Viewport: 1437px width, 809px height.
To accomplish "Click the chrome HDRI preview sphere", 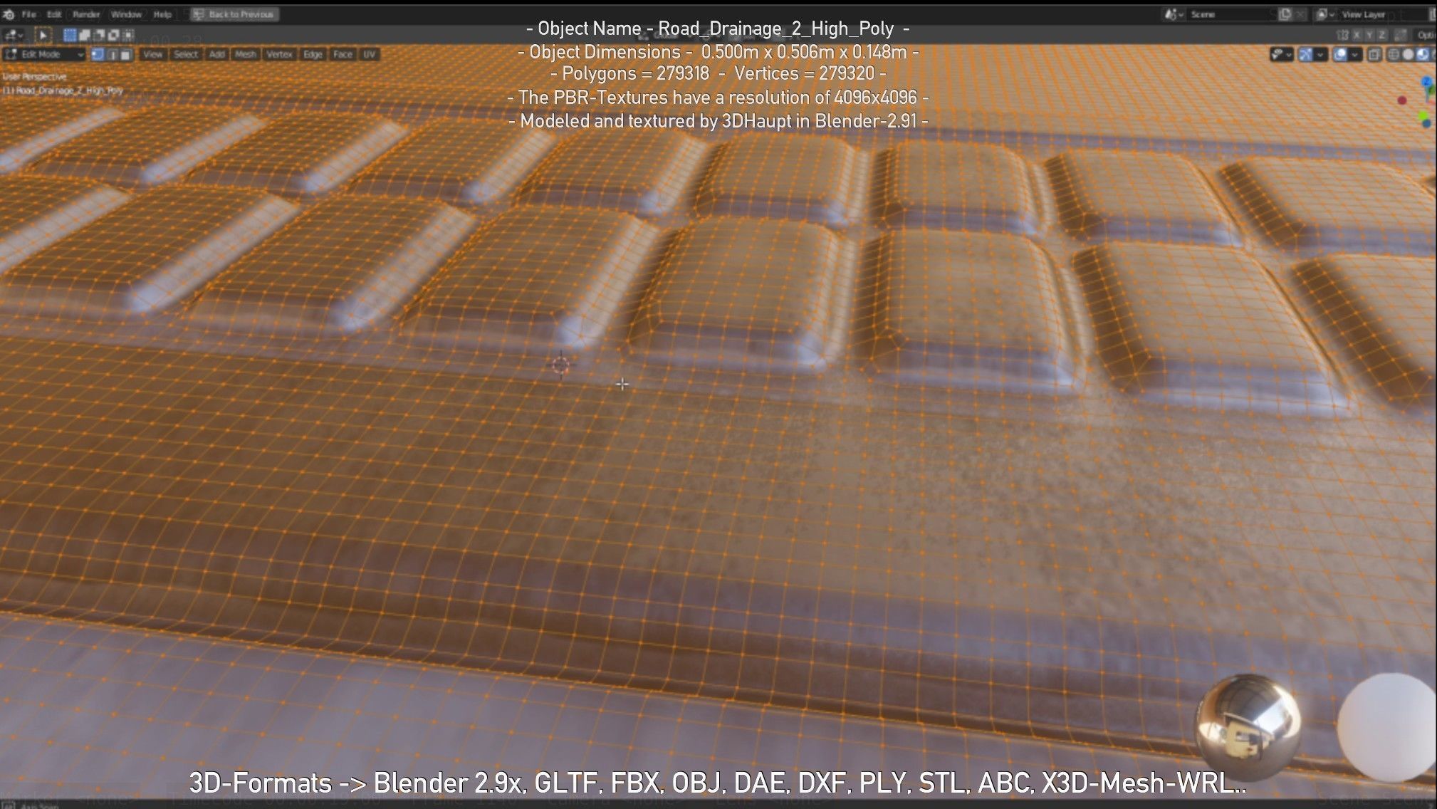I will [1248, 728].
